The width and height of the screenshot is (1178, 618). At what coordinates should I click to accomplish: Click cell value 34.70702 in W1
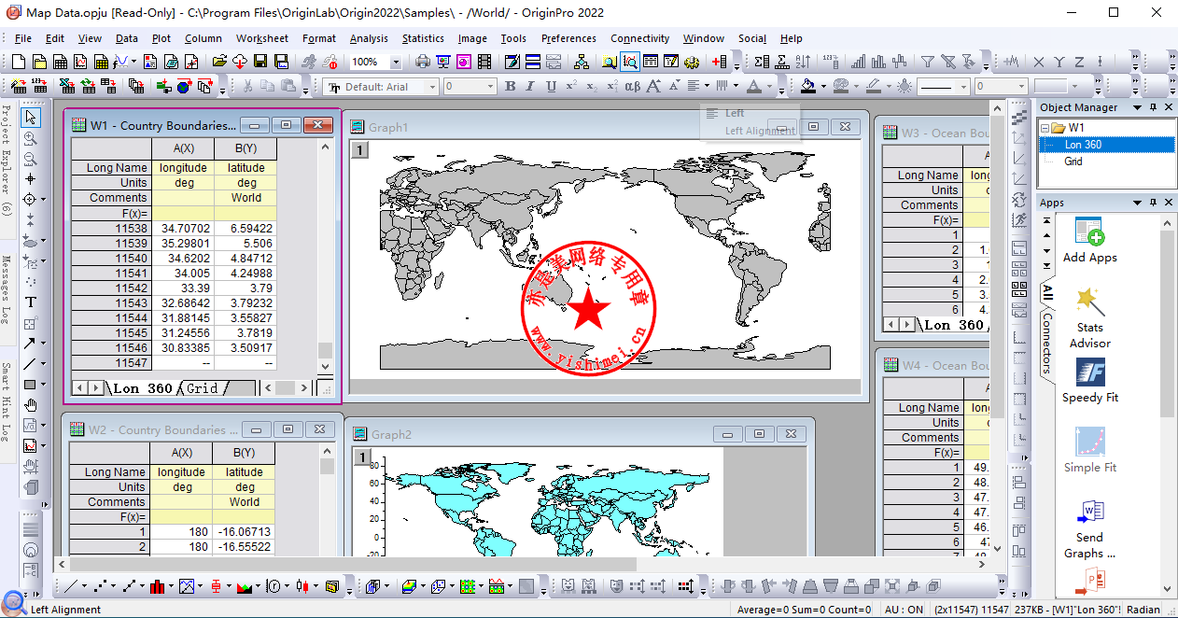(x=184, y=228)
